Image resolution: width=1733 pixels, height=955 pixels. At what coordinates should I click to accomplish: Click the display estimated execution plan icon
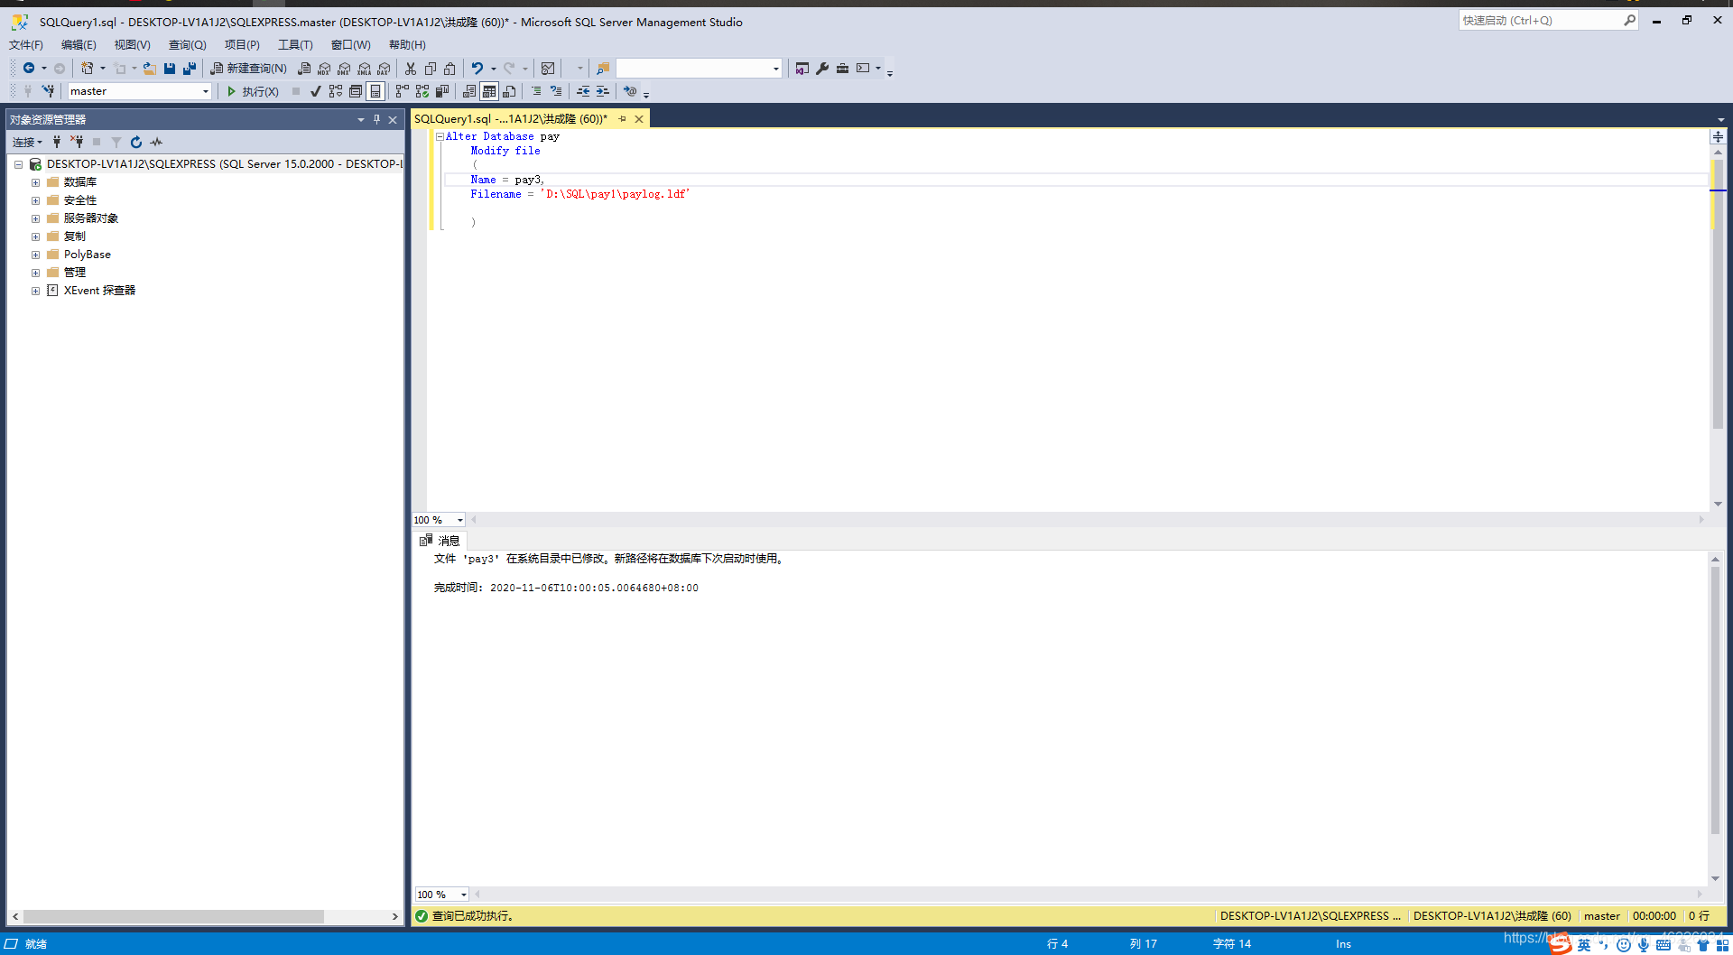336,91
